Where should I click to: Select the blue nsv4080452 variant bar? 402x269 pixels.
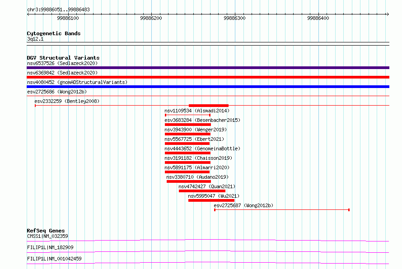point(208,87)
